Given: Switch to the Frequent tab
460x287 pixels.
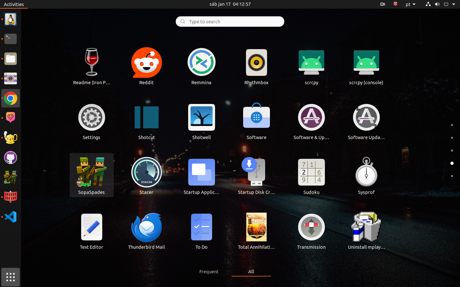Looking at the screenshot, I should pyautogui.click(x=209, y=272).
